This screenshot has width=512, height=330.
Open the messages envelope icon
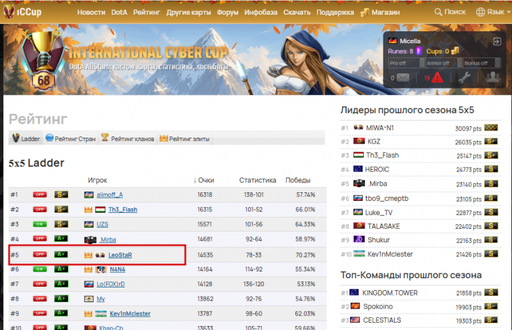tap(403, 78)
